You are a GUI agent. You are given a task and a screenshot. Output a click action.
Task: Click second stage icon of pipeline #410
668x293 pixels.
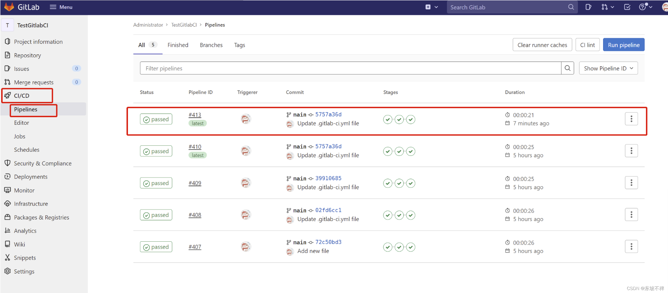(399, 151)
